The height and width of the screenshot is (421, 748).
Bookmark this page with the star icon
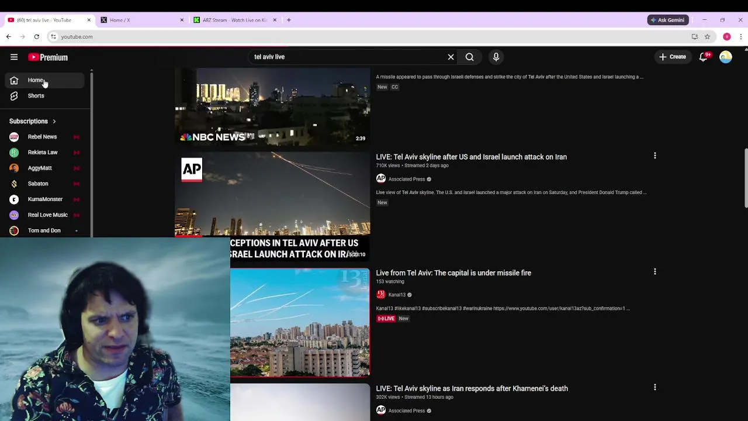click(707, 37)
